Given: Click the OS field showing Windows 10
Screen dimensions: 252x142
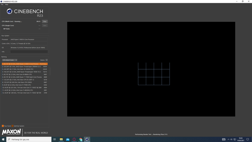Looking at the screenshot, I should 29,48.
